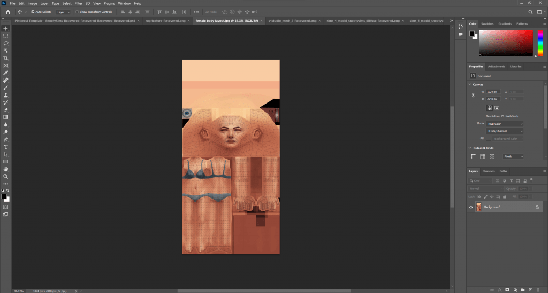
Task: Hide the Background layer with eye icon
Action: tap(471, 207)
